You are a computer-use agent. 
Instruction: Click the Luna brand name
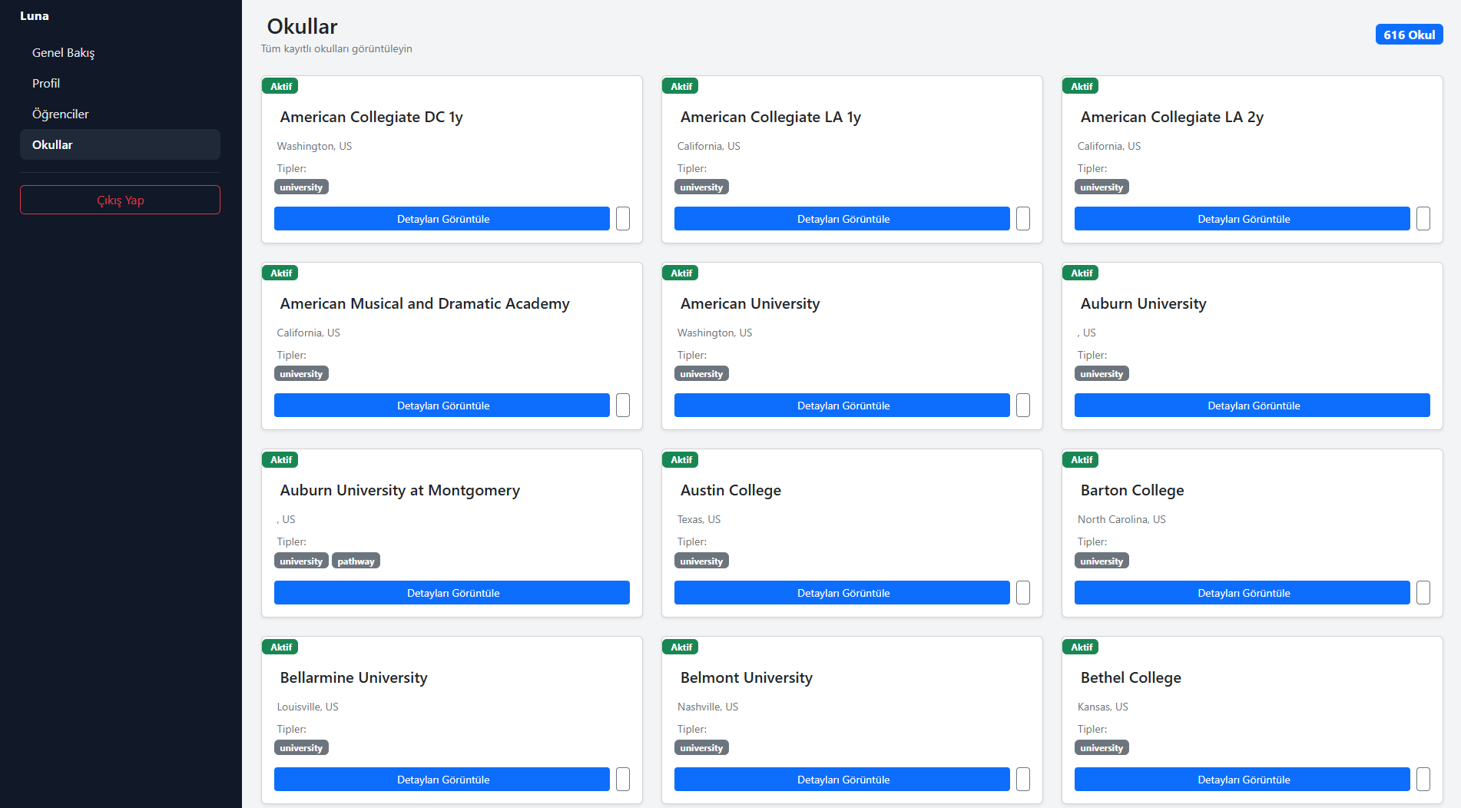click(35, 15)
